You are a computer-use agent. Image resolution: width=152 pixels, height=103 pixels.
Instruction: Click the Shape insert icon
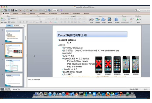click(103, 19)
